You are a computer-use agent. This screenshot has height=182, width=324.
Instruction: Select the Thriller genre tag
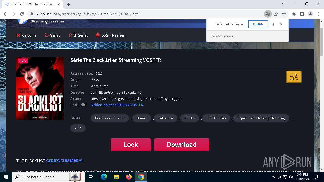190,118
